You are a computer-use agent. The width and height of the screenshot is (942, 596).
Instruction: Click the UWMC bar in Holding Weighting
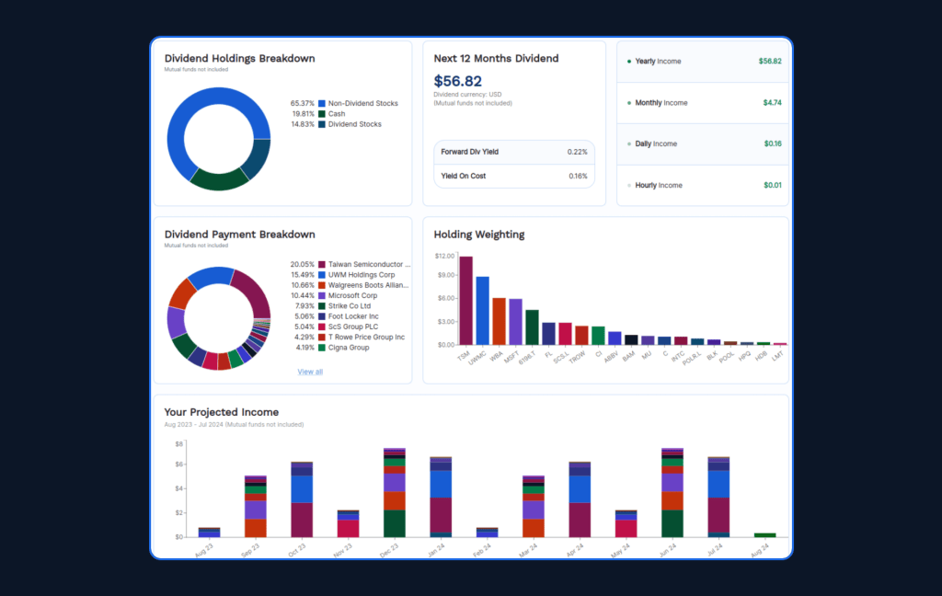click(482, 311)
